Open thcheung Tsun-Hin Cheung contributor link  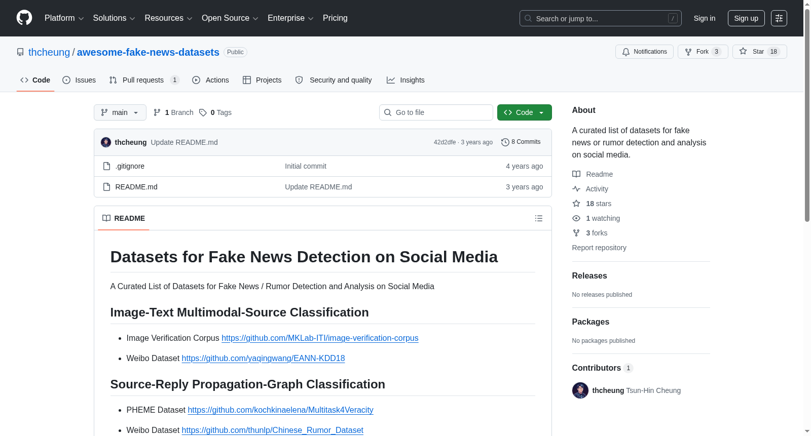click(x=637, y=390)
